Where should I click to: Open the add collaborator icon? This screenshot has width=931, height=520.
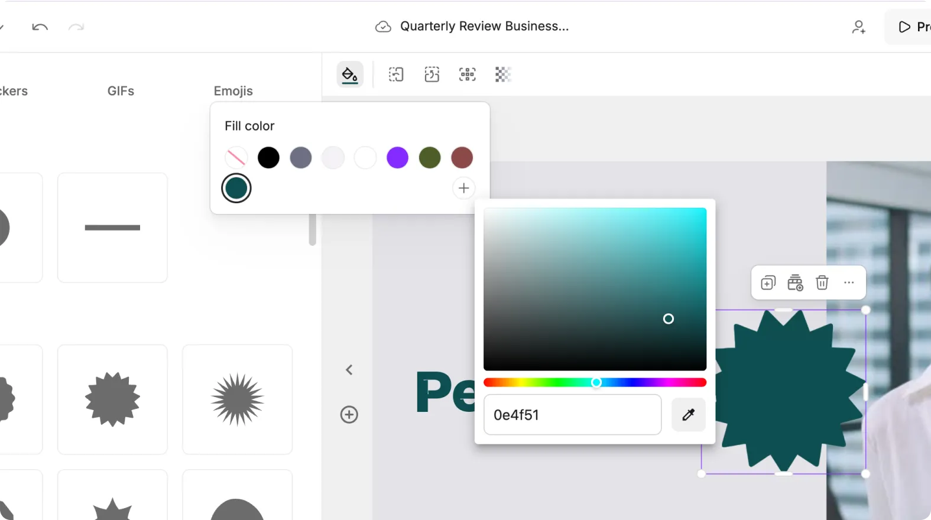858,27
